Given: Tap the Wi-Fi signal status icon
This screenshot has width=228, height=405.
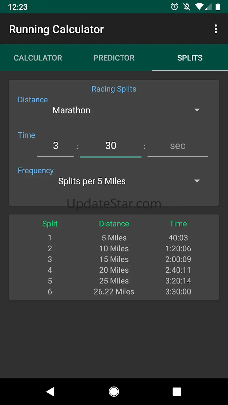Looking at the screenshot, I should click(x=199, y=7).
